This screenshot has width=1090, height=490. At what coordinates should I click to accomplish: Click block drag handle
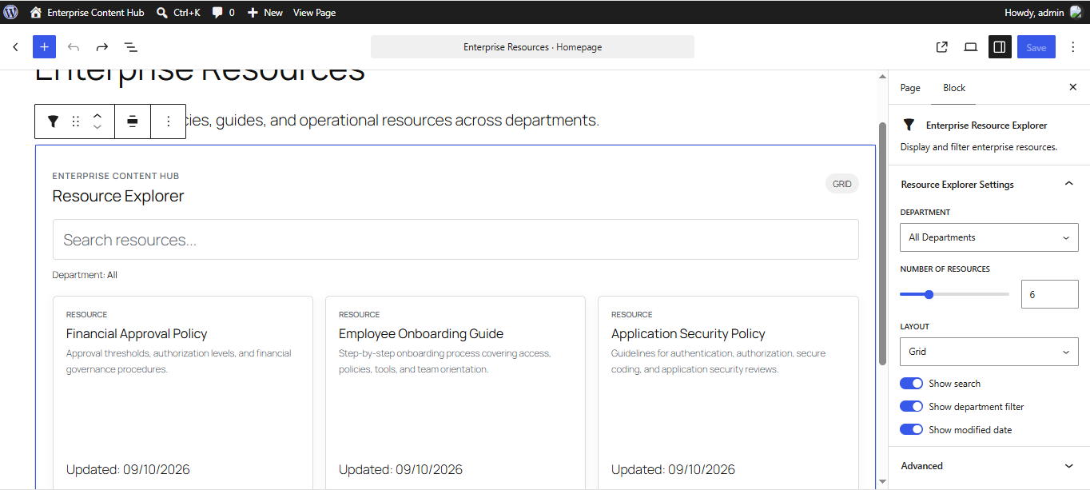pos(76,122)
